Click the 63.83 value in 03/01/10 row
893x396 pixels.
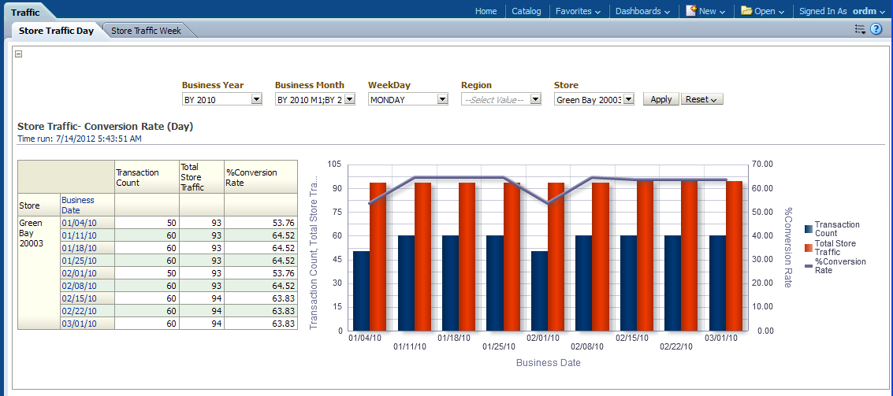tap(283, 324)
